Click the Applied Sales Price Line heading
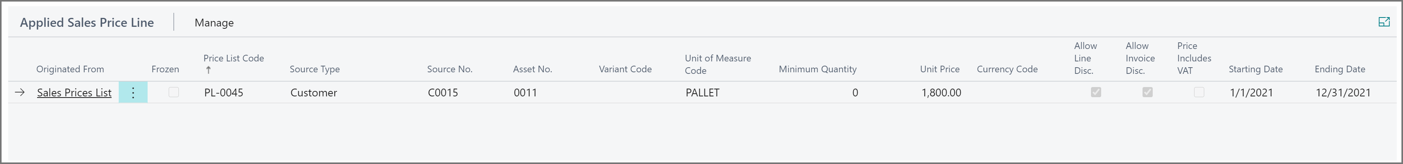The width and height of the screenshot is (1403, 164). click(87, 23)
